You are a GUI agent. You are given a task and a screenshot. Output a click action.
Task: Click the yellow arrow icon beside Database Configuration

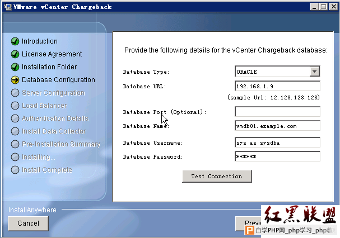15,80
